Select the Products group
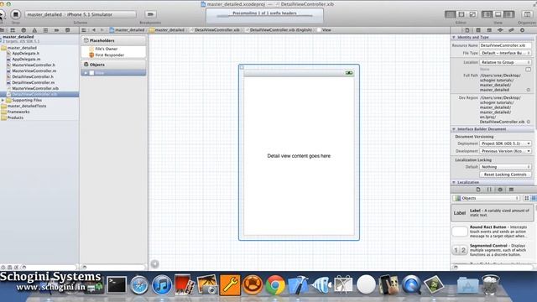 coord(15,117)
